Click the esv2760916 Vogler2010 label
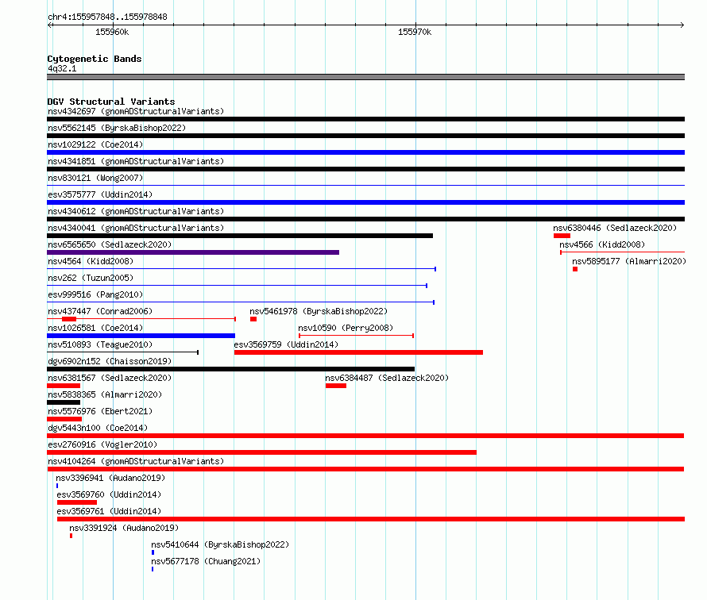707x600 pixels. 102,444
